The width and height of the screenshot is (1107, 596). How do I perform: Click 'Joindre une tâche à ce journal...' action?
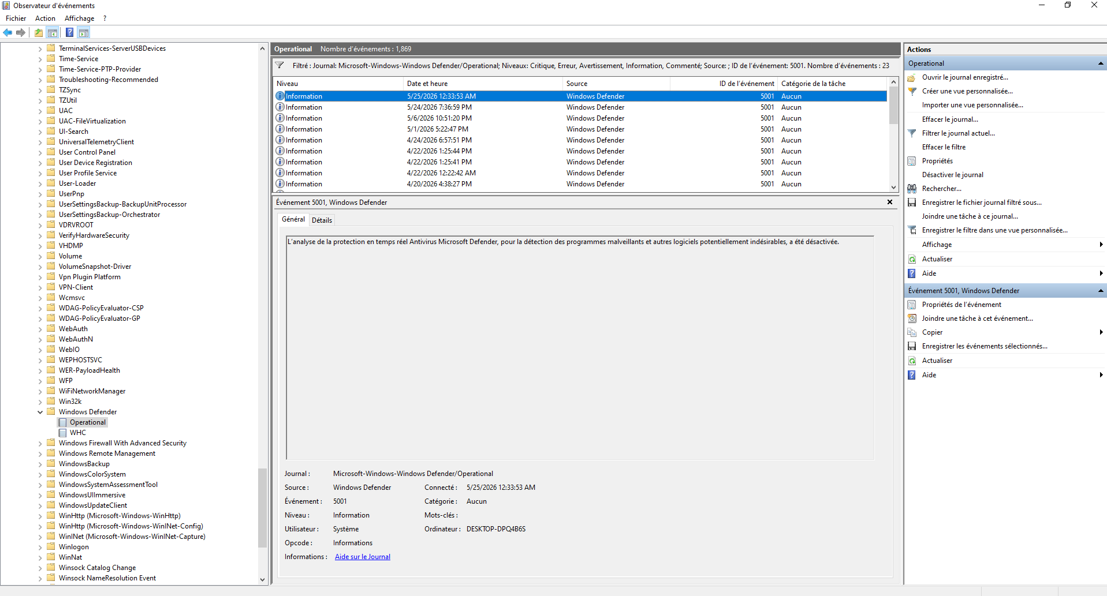click(x=970, y=216)
